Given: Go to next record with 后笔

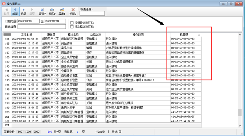Looking at the screenshot, I should click(x=23, y=12).
